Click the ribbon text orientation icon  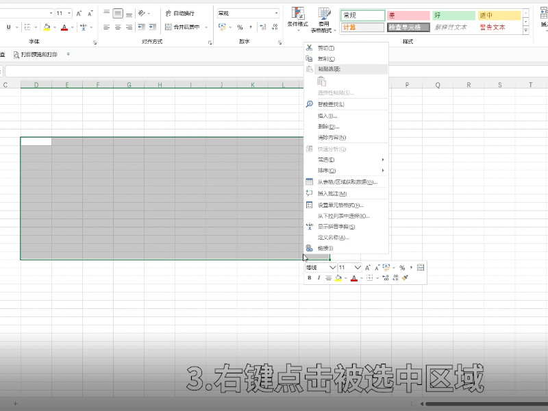click(142, 14)
